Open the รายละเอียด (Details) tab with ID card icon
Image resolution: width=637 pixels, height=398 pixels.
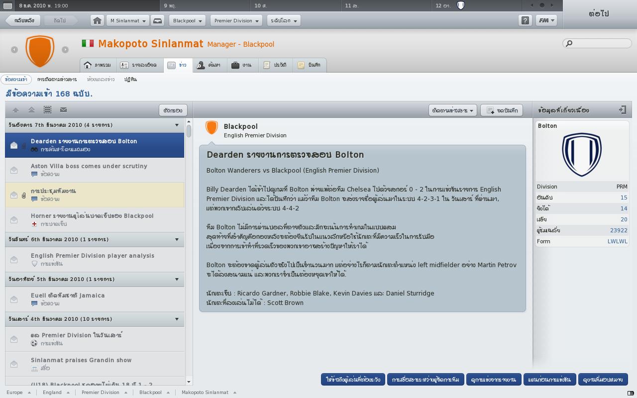coord(139,65)
